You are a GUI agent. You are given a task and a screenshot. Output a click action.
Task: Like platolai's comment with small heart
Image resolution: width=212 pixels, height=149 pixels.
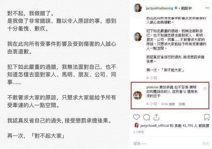205,89
